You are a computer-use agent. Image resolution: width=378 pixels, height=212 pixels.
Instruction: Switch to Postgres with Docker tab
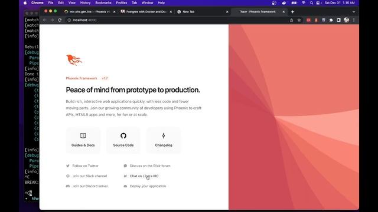pyautogui.click(x=146, y=12)
